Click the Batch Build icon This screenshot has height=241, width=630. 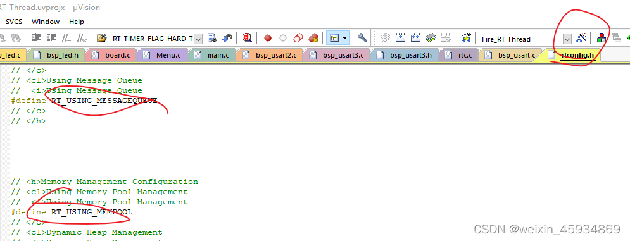[x=431, y=38]
